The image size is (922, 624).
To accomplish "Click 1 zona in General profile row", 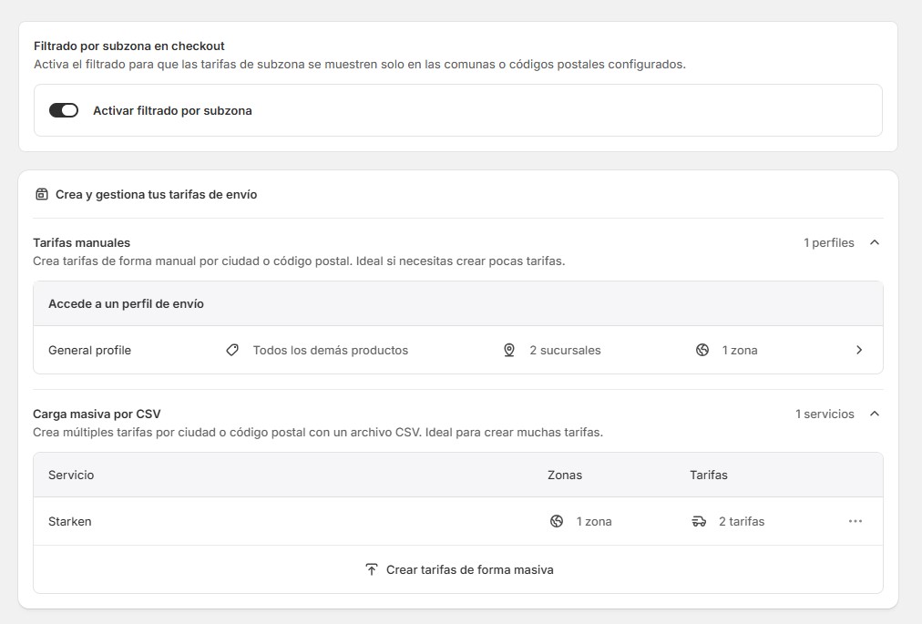I will pyautogui.click(x=740, y=350).
